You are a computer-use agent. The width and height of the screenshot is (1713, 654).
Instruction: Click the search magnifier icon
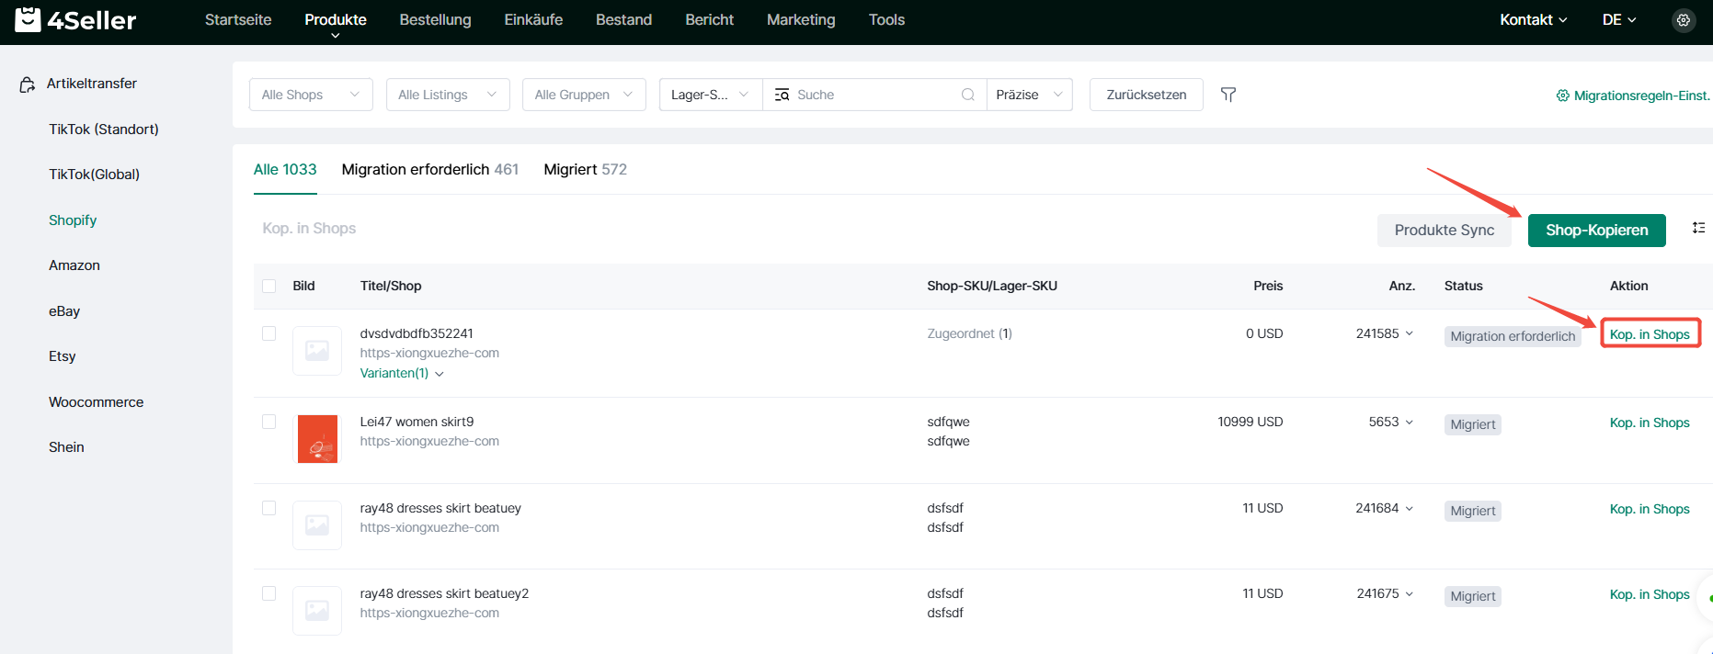click(967, 95)
